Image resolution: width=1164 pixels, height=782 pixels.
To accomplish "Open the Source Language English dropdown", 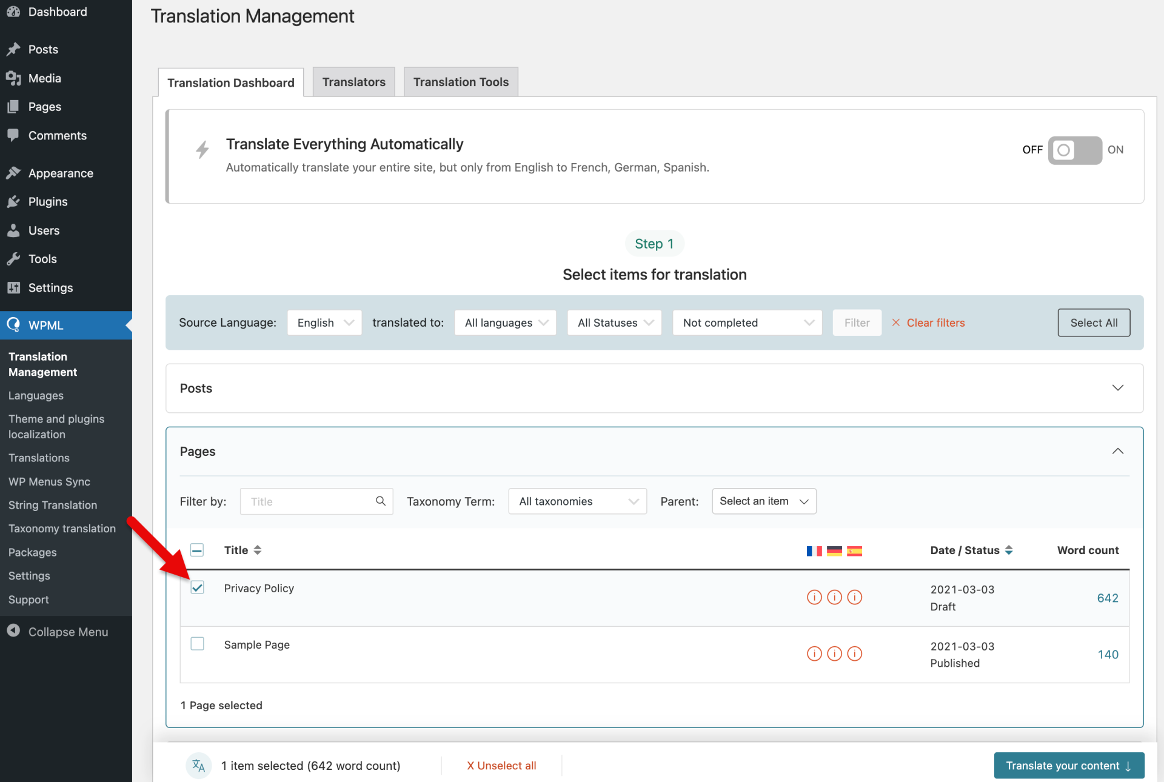I will point(324,322).
